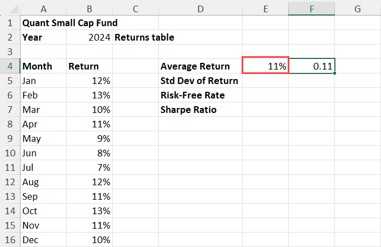Select Apr's return value 11%
The height and width of the screenshot is (247, 381).
(89, 124)
